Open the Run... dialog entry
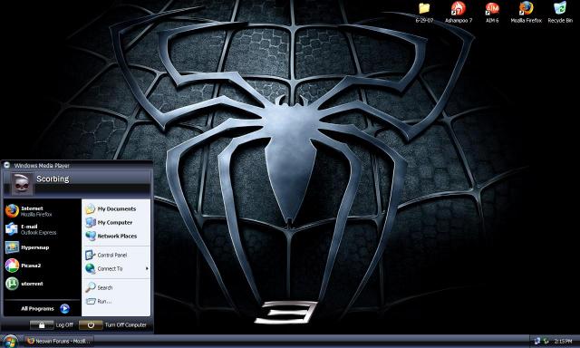This screenshot has width=580, height=348. tap(117, 302)
